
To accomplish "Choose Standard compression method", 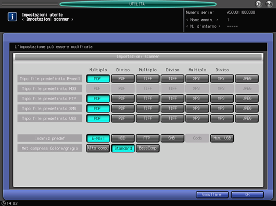I will tap(123, 148).
